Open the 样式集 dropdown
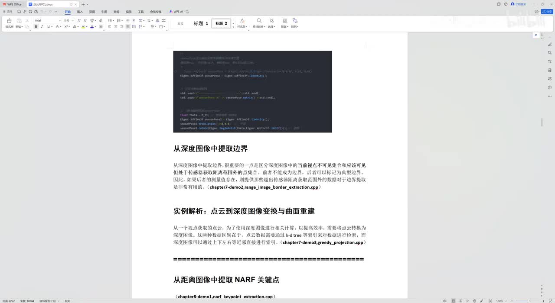Image resolution: width=555 pixels, height=303 pixels. (242, 23)
